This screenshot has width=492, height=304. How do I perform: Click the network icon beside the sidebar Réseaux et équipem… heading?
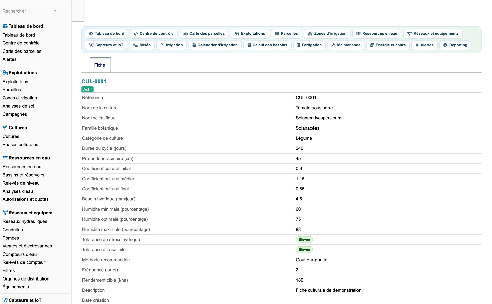point(5,213)
